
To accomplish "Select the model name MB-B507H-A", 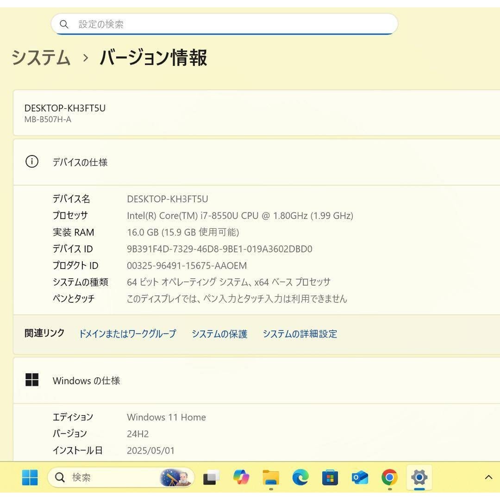I will 48,119.
